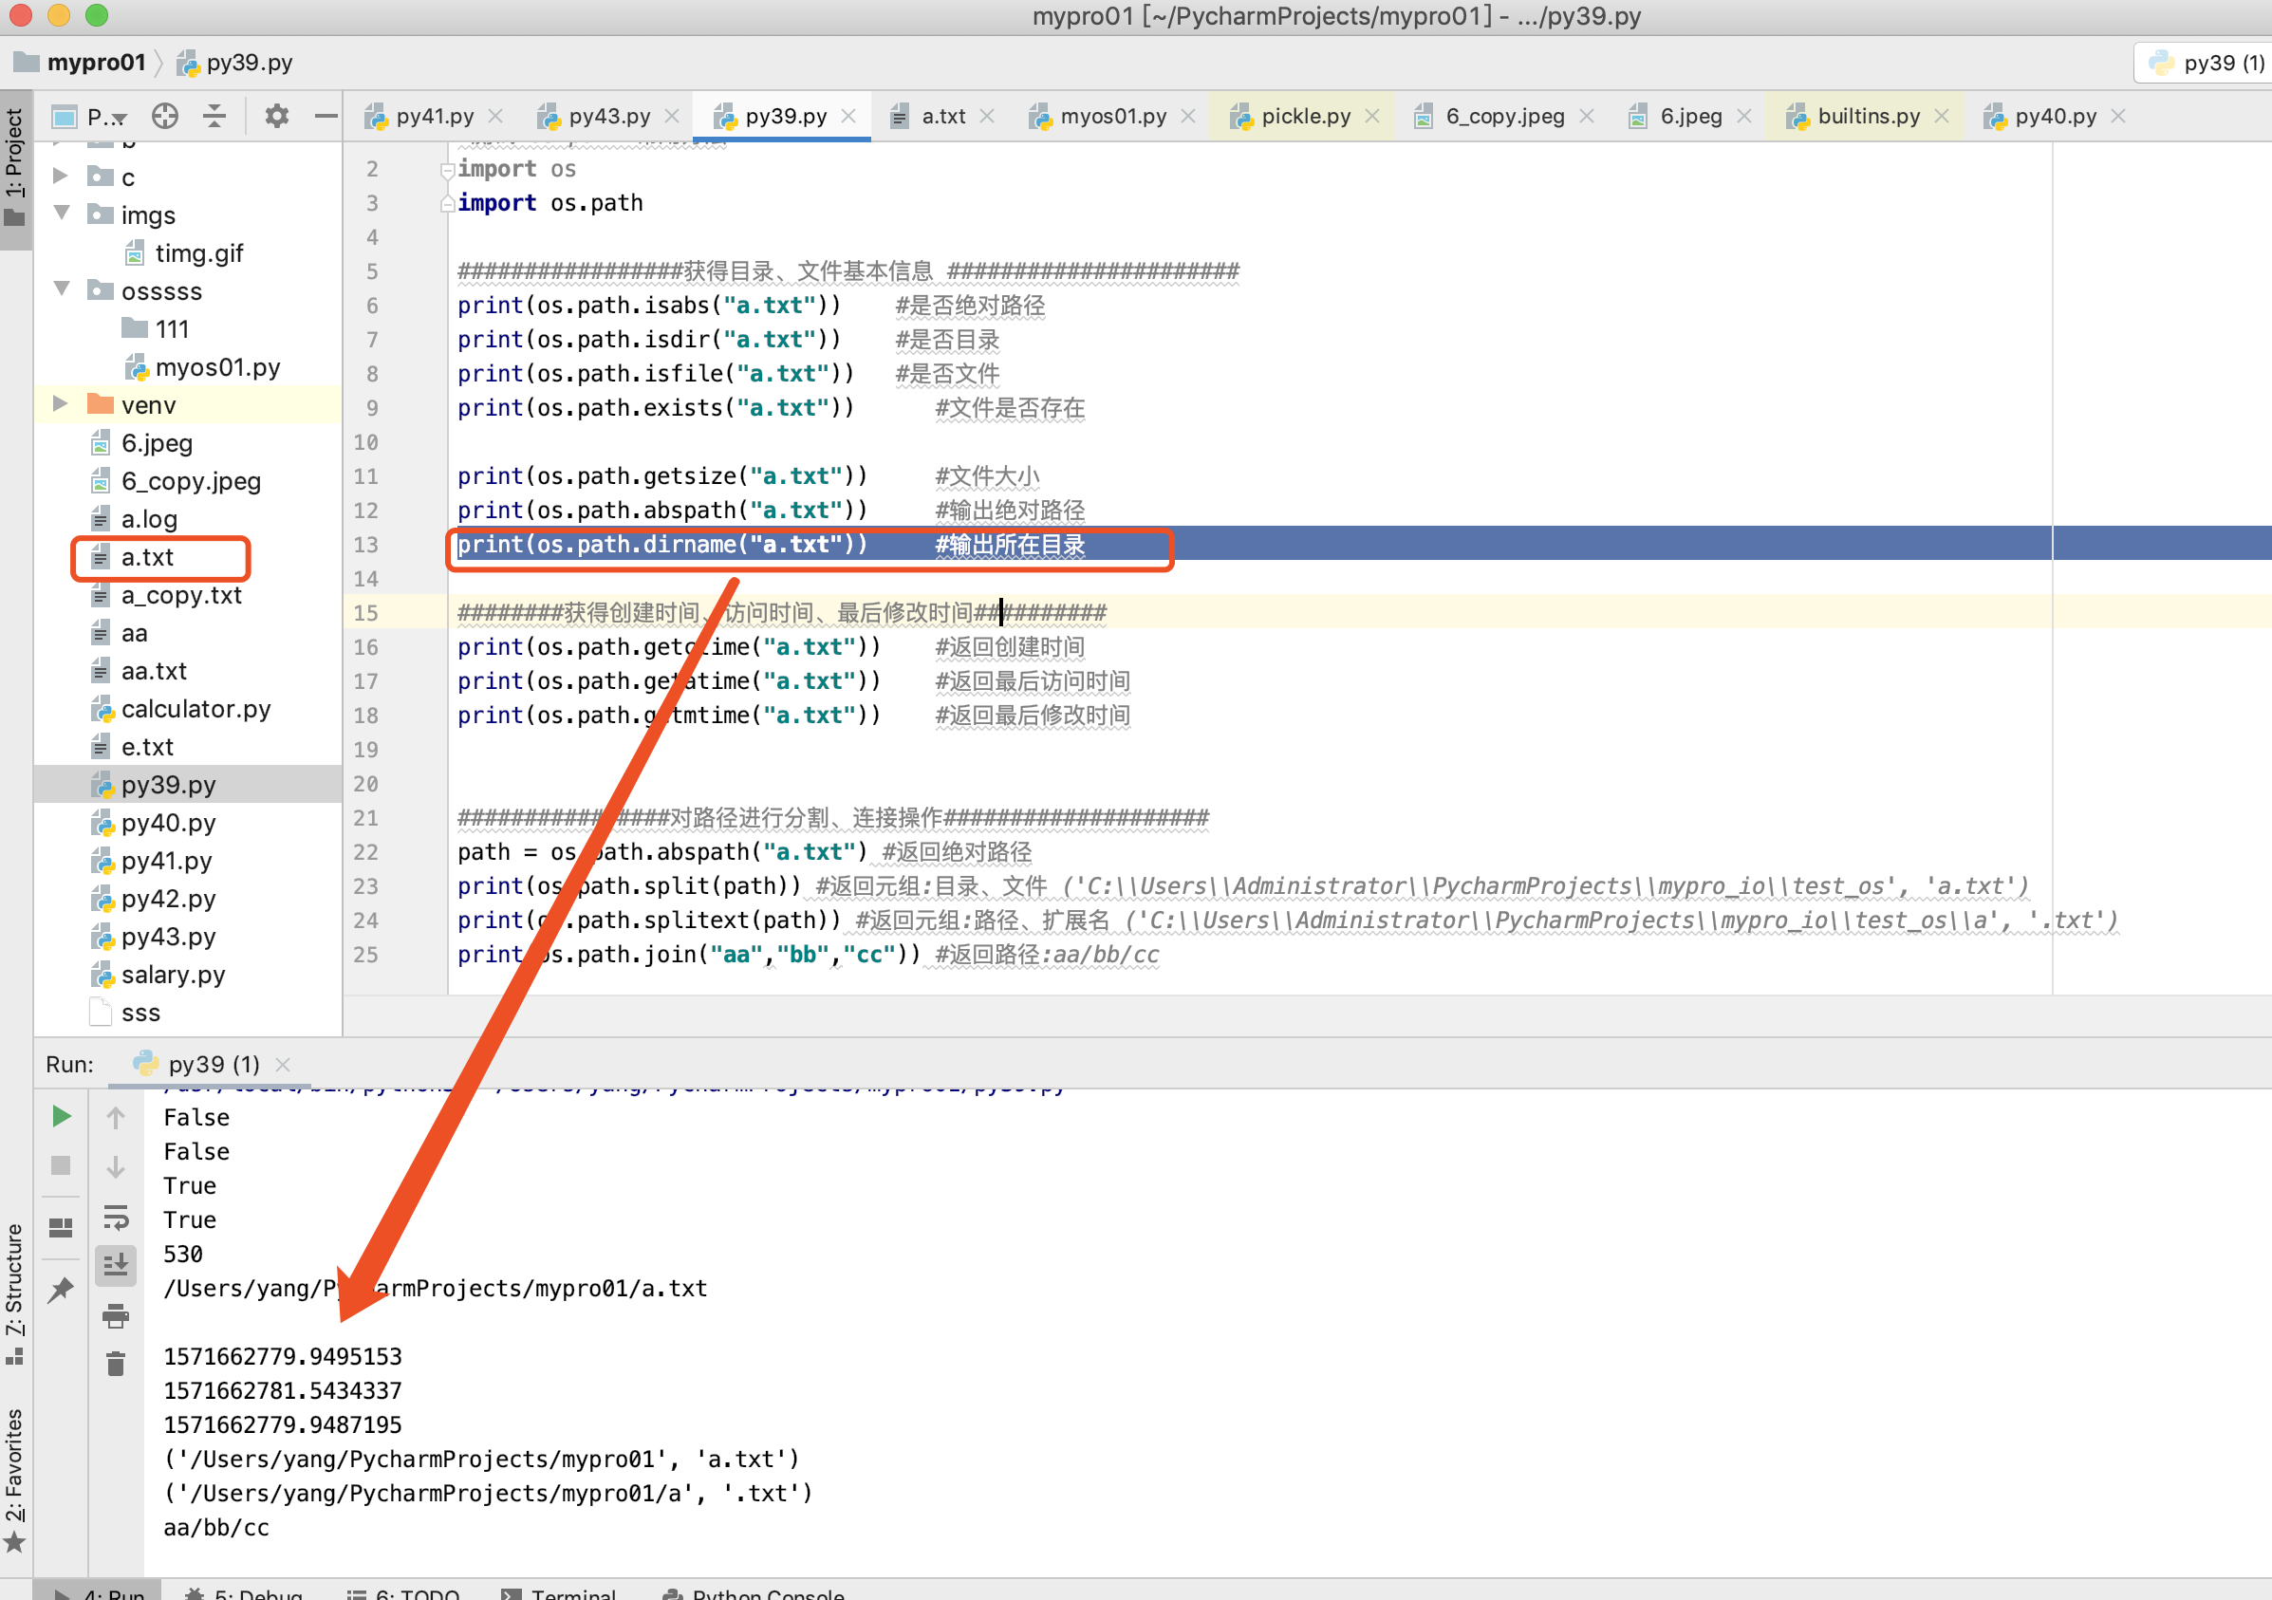Switch to myos01.py editor tab
This screenshot has height=1600, width=2272.
click(x=1112, y=117)
